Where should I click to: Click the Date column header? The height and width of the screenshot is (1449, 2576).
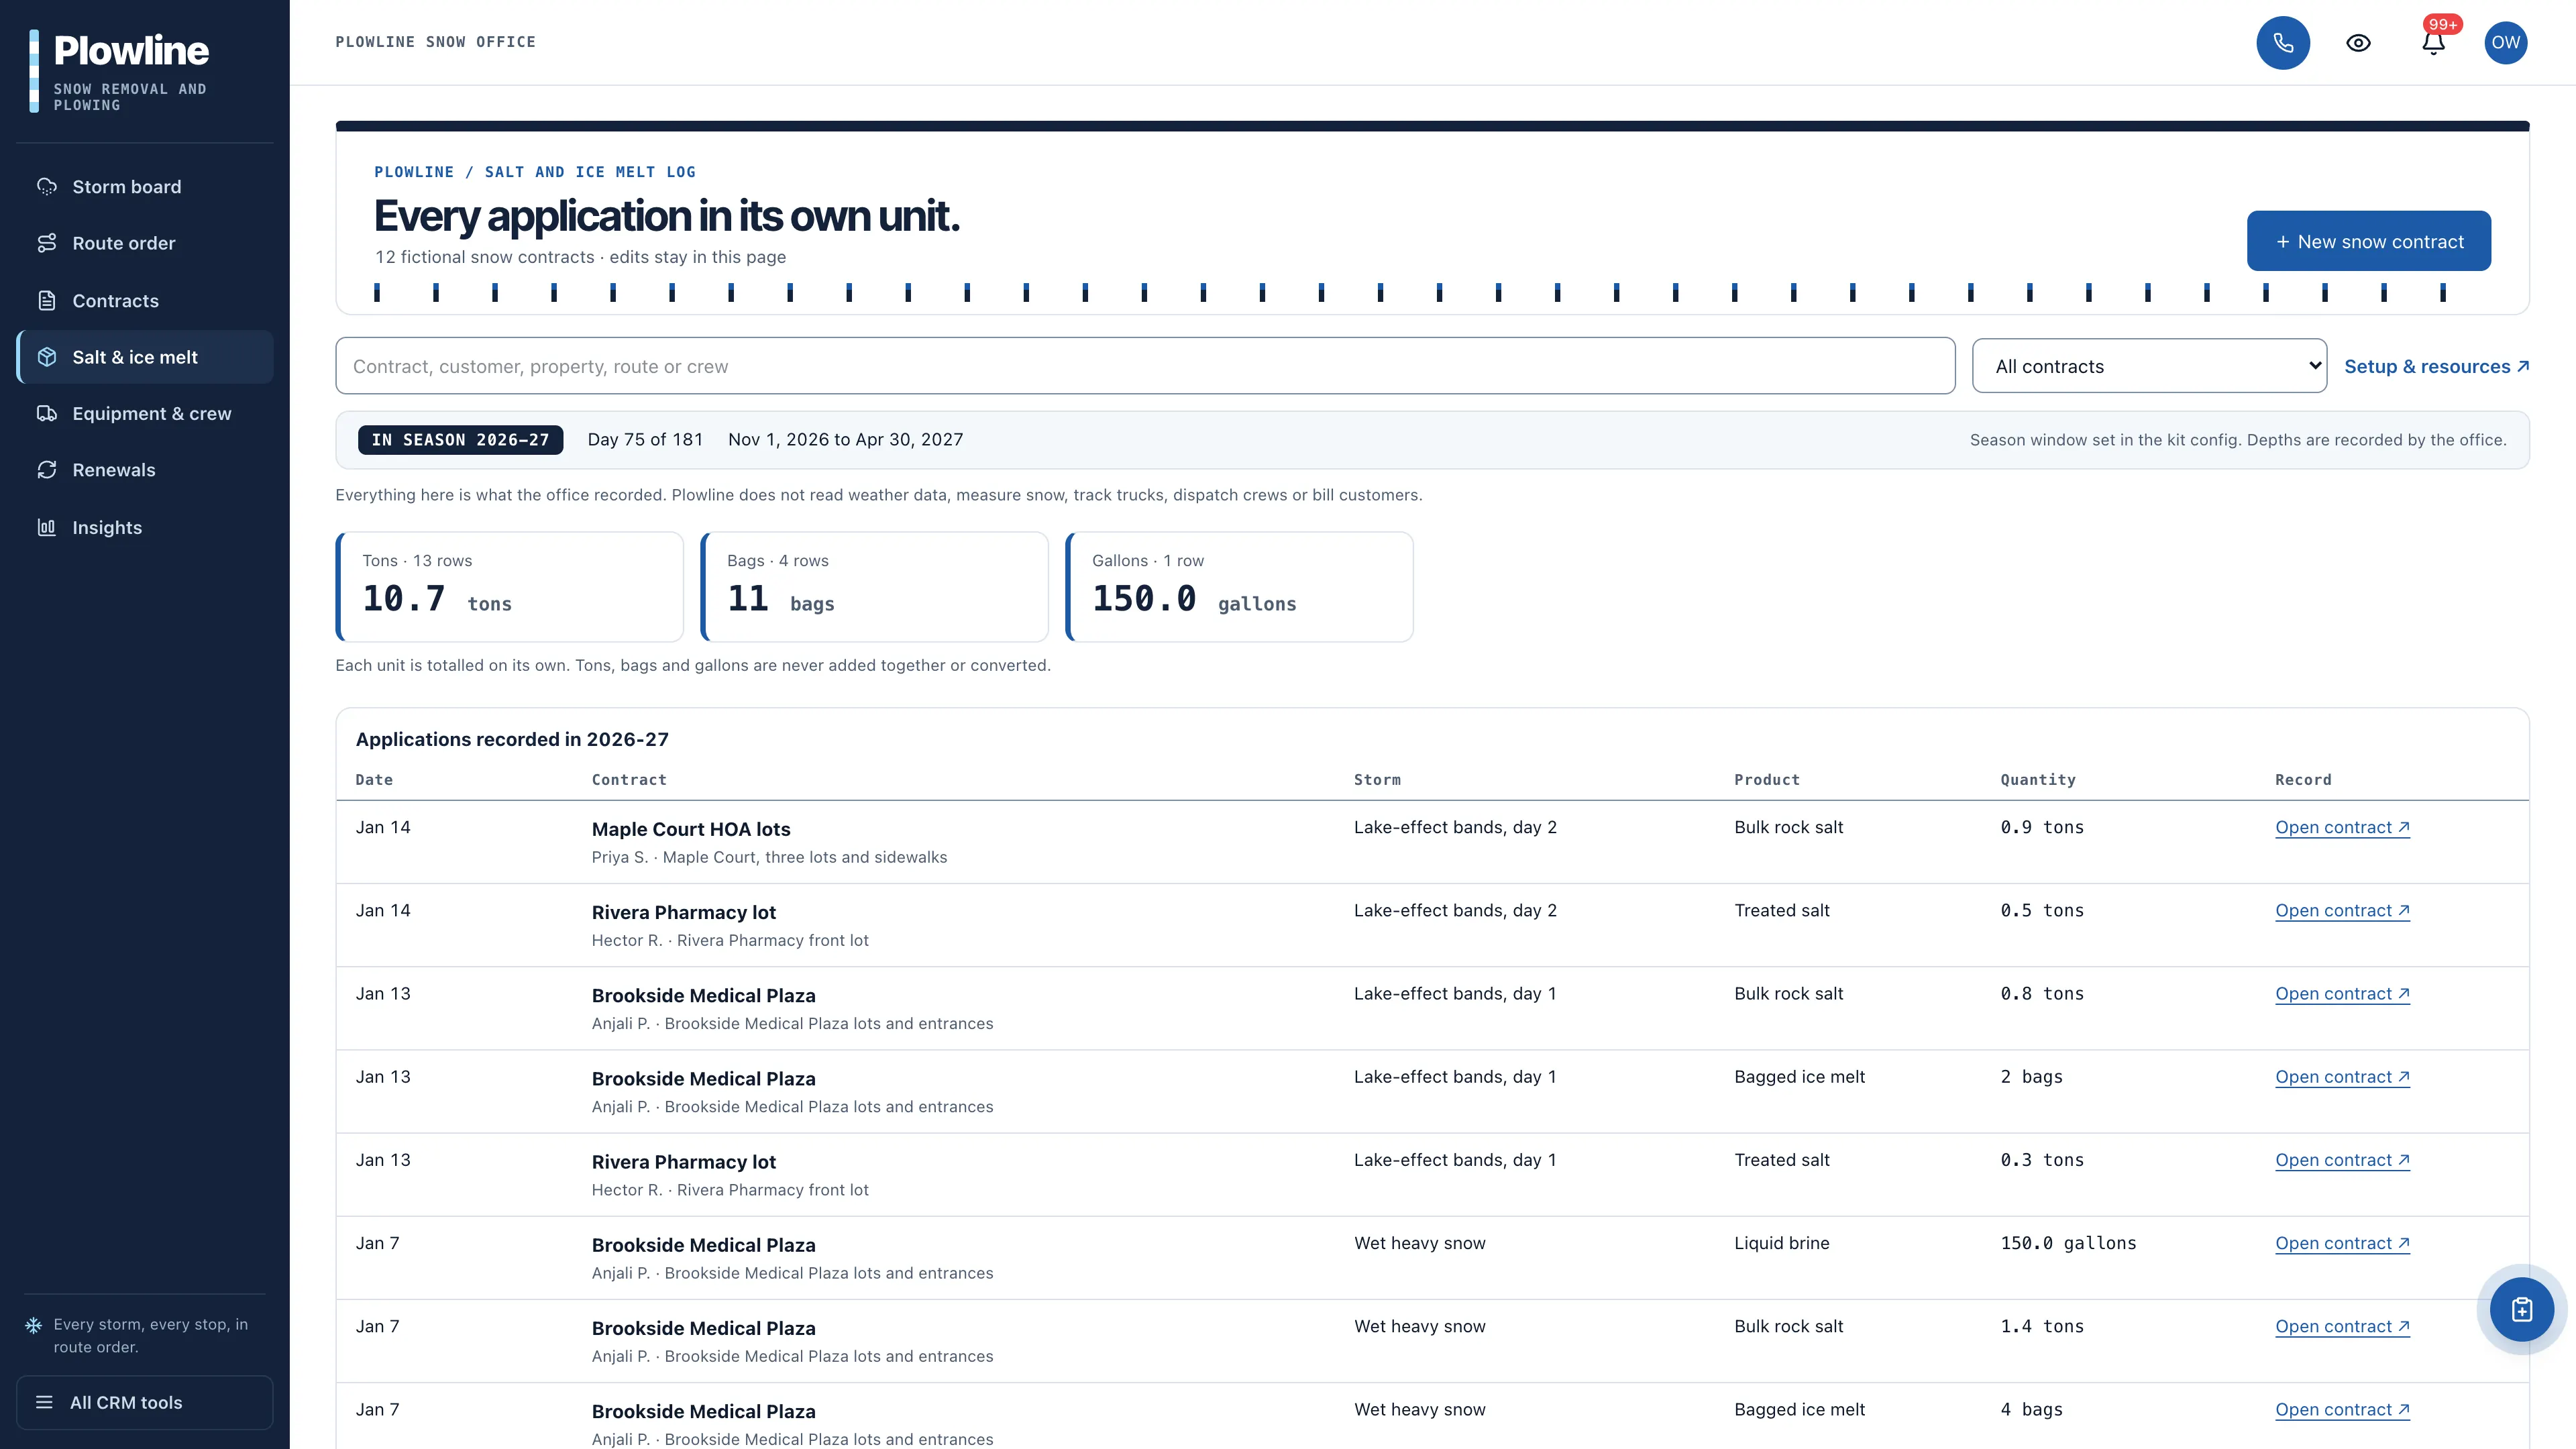click(x=374, y=780)
